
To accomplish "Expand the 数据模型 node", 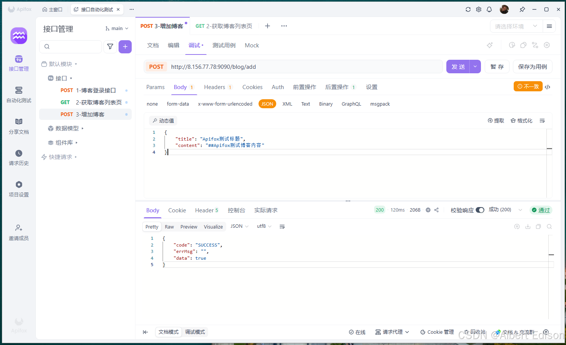I will [66, 128].
